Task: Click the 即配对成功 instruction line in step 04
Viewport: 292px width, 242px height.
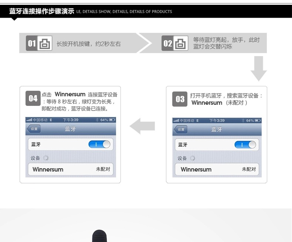Action: [x=75, y=108]
